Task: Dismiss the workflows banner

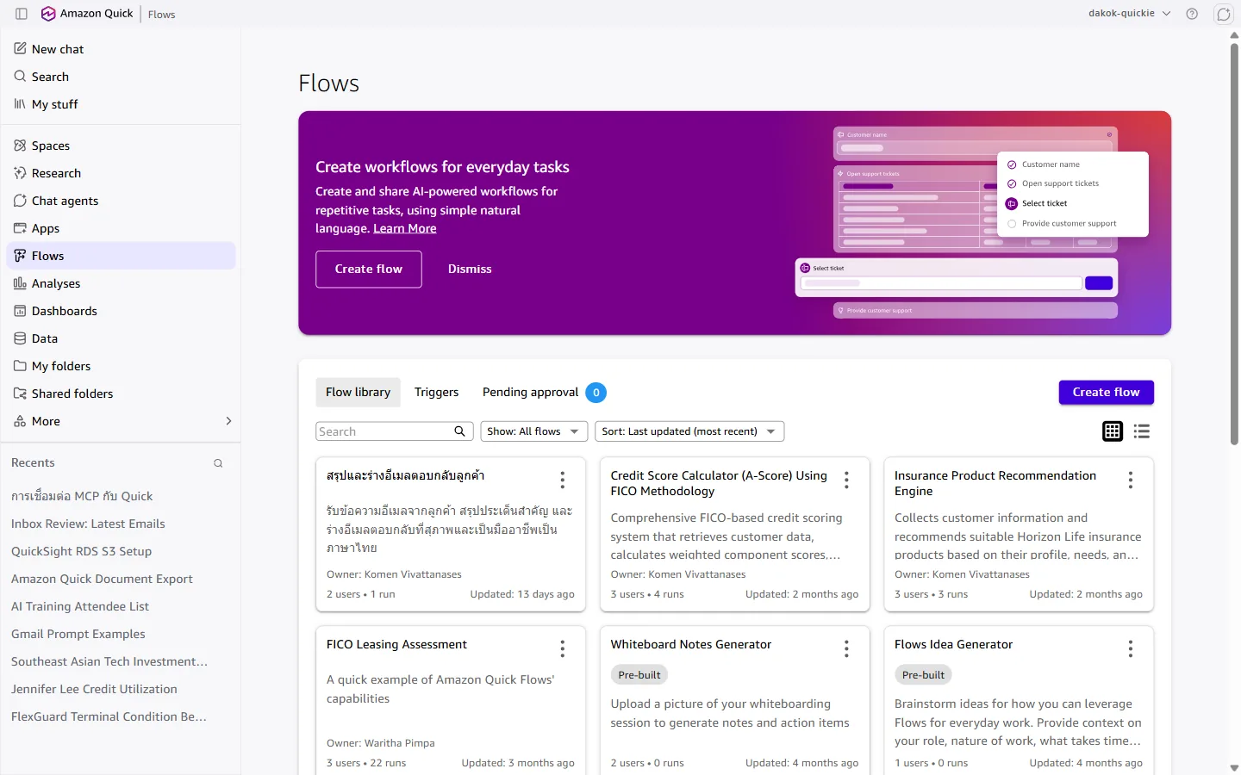Action: (470, 270)
